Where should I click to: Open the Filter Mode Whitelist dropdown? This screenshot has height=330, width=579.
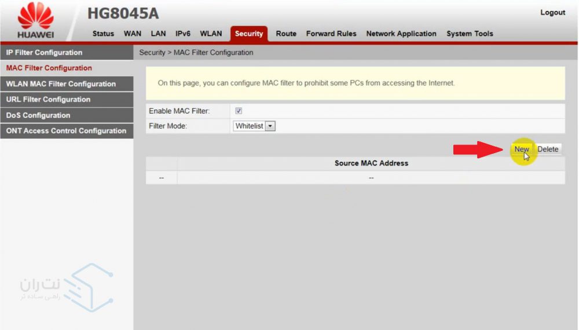coord(254,126)
